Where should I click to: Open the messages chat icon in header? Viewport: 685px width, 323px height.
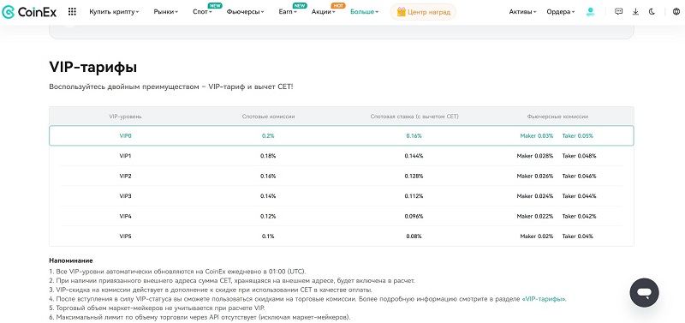coord(618,12)
